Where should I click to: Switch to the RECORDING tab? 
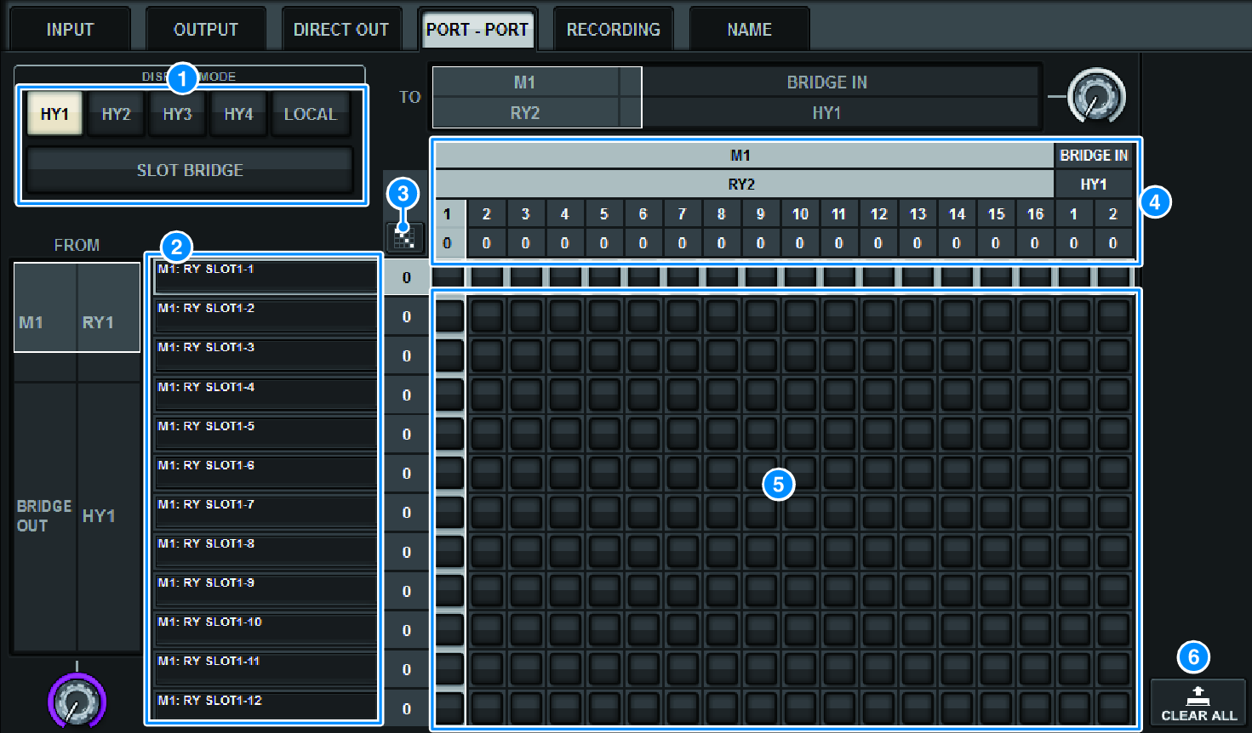613,30
